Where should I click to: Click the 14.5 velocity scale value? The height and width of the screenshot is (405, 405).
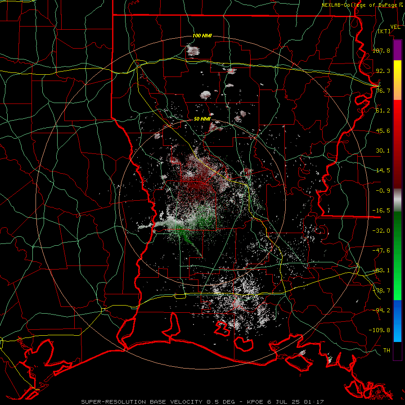(383, 171)
